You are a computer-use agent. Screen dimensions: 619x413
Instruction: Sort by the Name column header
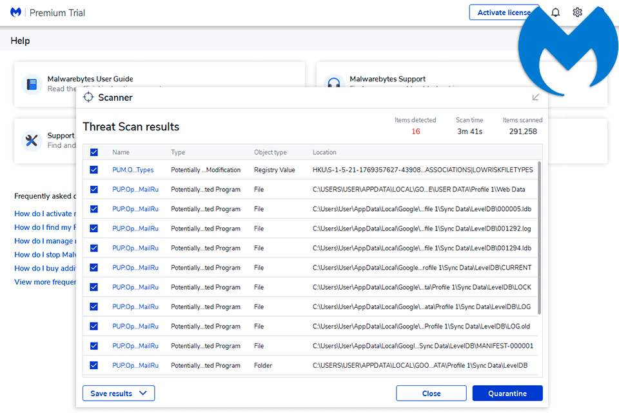121,152
